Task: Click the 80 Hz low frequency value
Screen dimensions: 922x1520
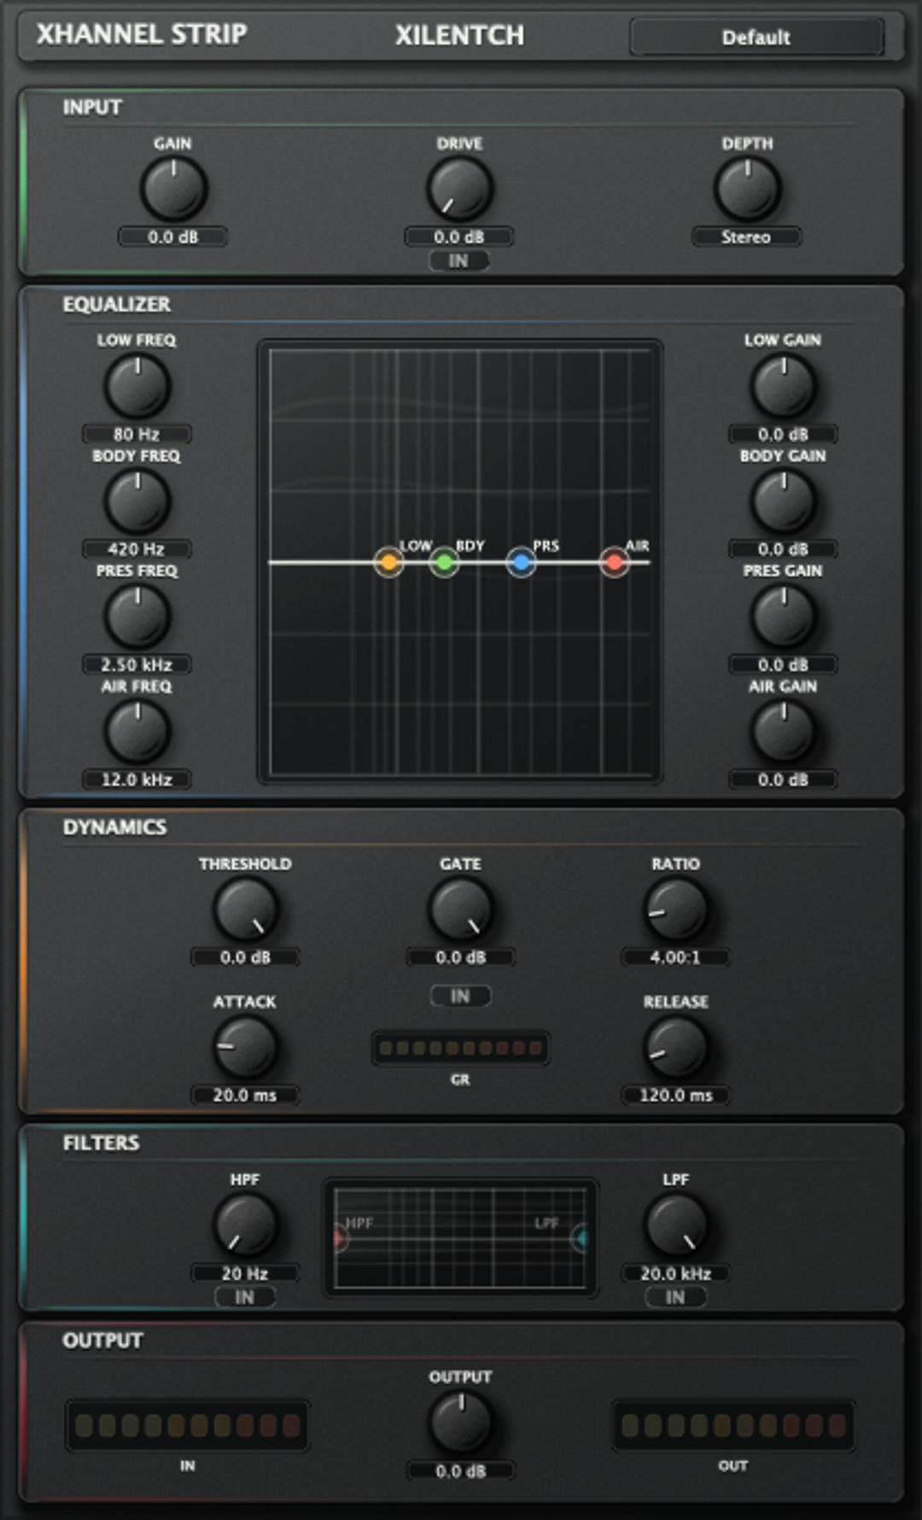Action: tap(137, 434)
